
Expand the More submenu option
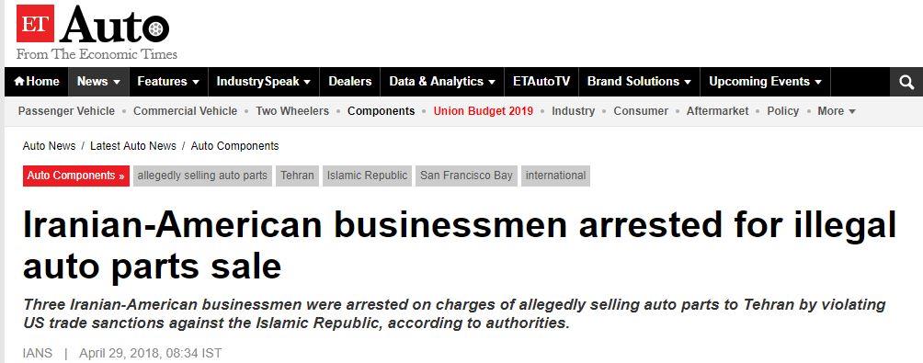837,111
